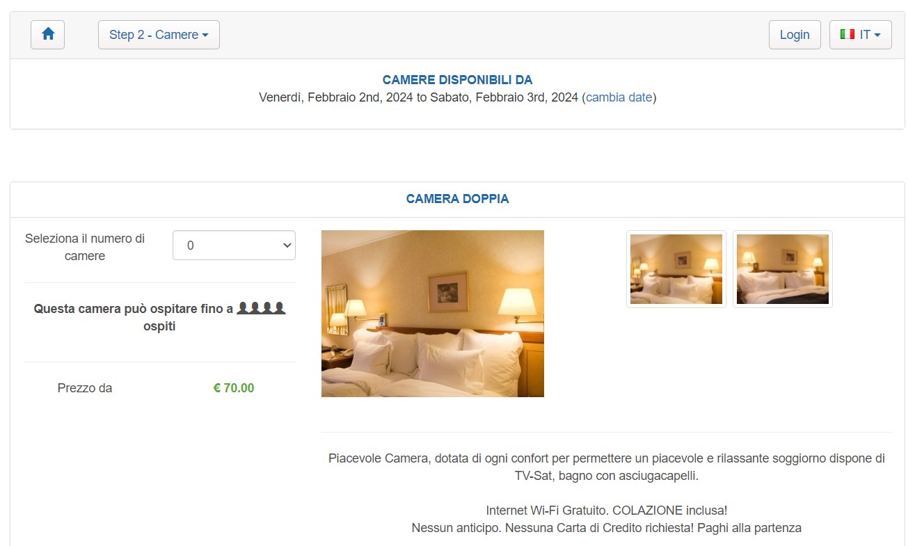View the second small room thumbnail
This screenshot has height=546, width=915.
pos(783,269)
